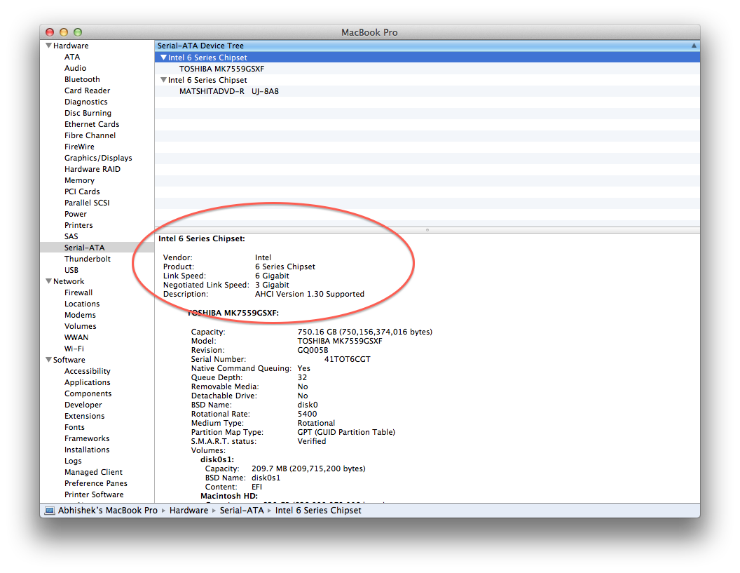Viewport: 740px width, 573px height.
Task: Click the serial number 41TOT6CGT
Action: [348, 360]
